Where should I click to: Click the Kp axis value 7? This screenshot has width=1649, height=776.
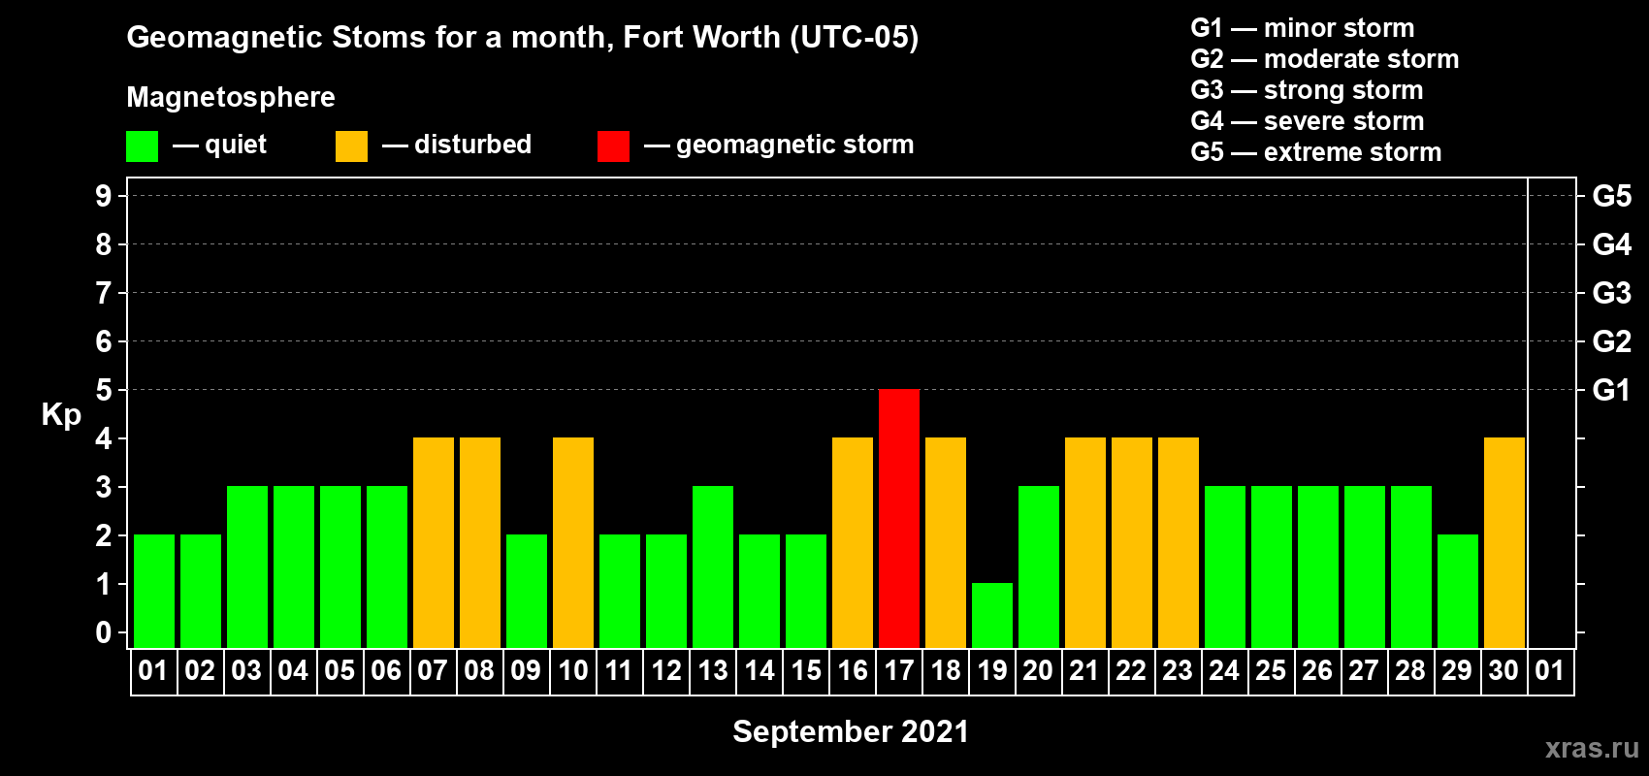[104, 293]
